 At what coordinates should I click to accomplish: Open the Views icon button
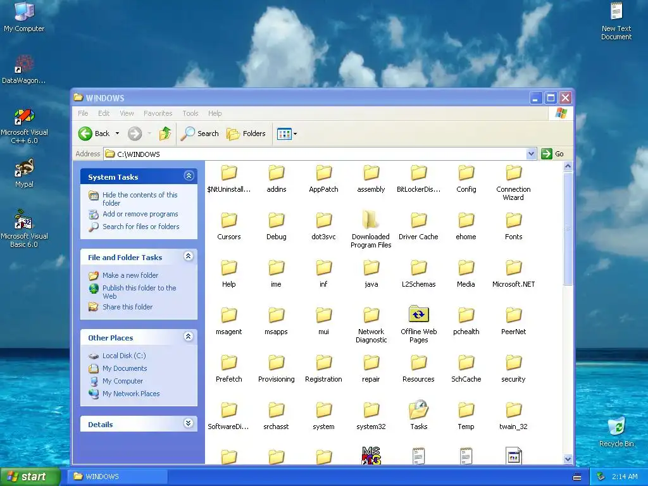284,134
